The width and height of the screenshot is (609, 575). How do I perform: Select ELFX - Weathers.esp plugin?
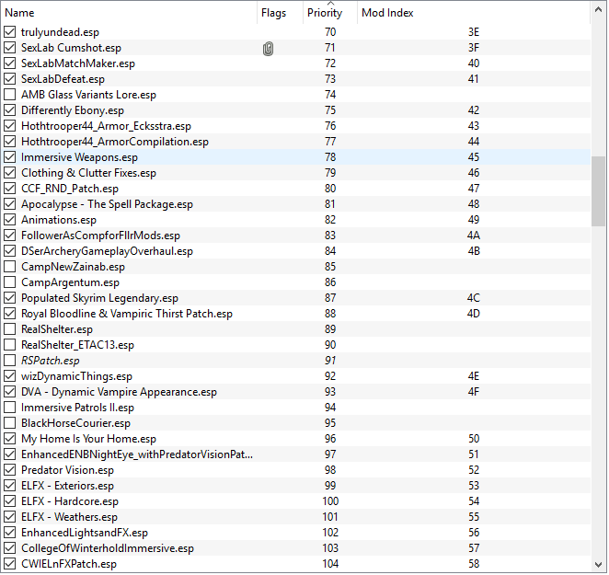point(70,517)
